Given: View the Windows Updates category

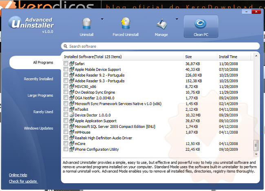Looking at the screenshot, I should [x=38, y=128].
